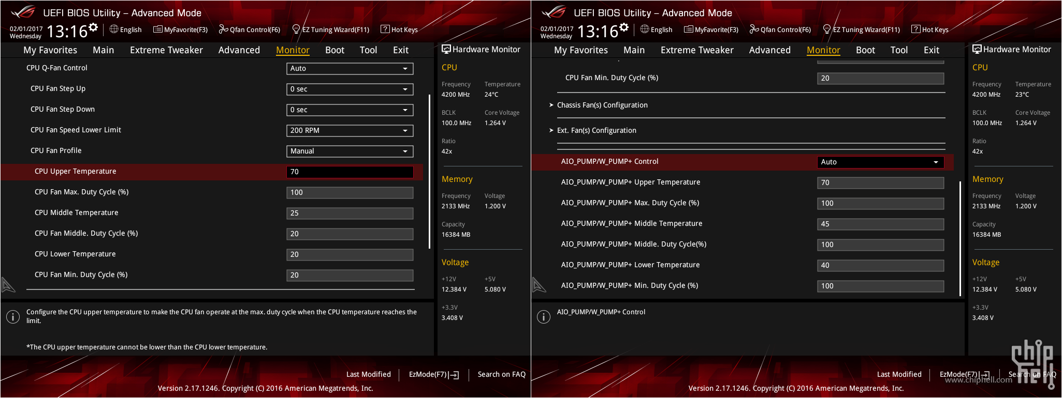Open the CPU Fan Step Up dropdown
Image resolution: width=1062 pixels, height=398 pixels.
pos(350,89)
